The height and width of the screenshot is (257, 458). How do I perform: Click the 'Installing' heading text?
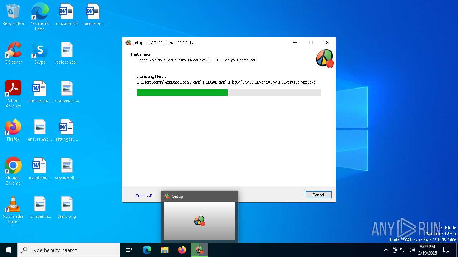(x=140, y=54)
